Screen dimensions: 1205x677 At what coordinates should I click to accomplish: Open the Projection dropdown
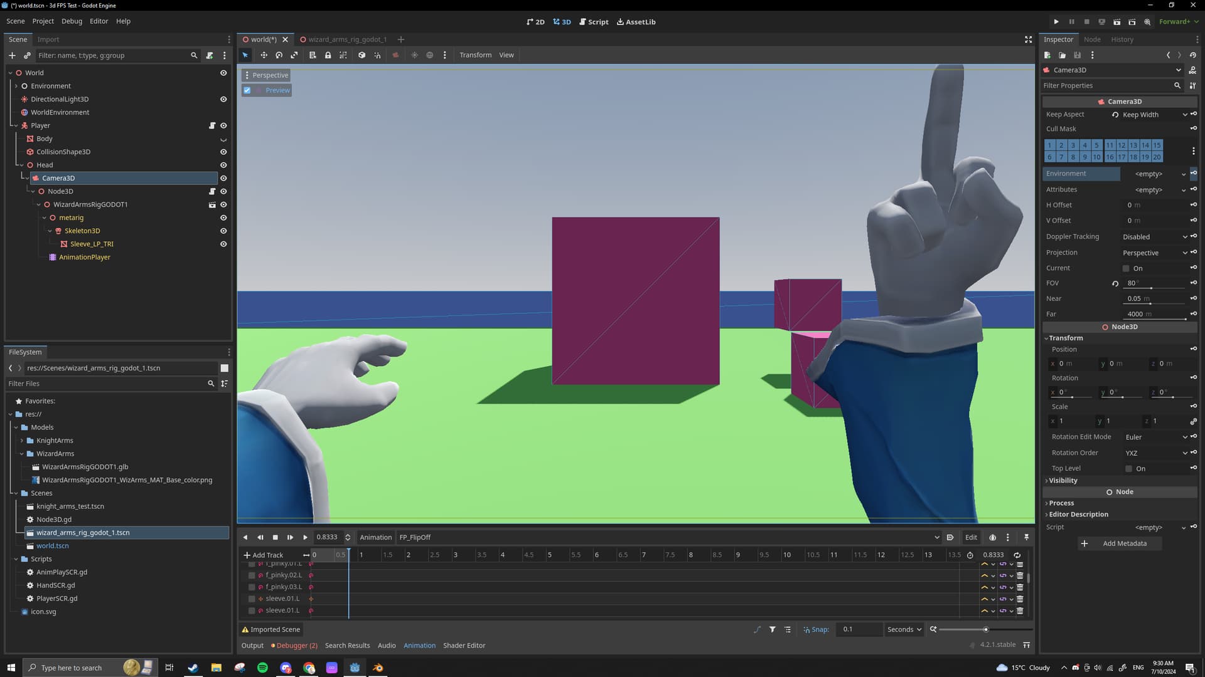coord(1154,253)
